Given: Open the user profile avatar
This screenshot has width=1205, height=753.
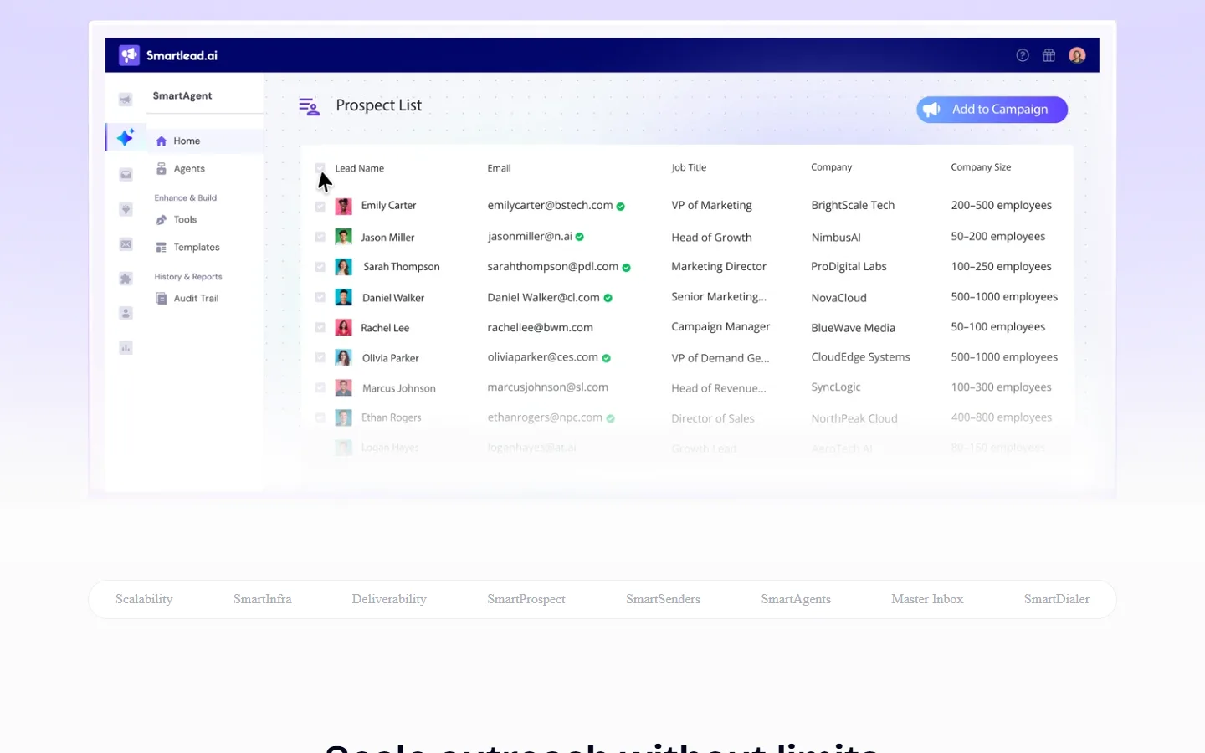Looking at the screenshot, I should [x=1077, y=55].
